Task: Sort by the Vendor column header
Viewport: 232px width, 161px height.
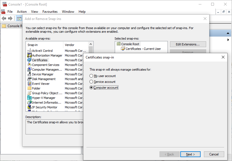Action: click(76, 45)
